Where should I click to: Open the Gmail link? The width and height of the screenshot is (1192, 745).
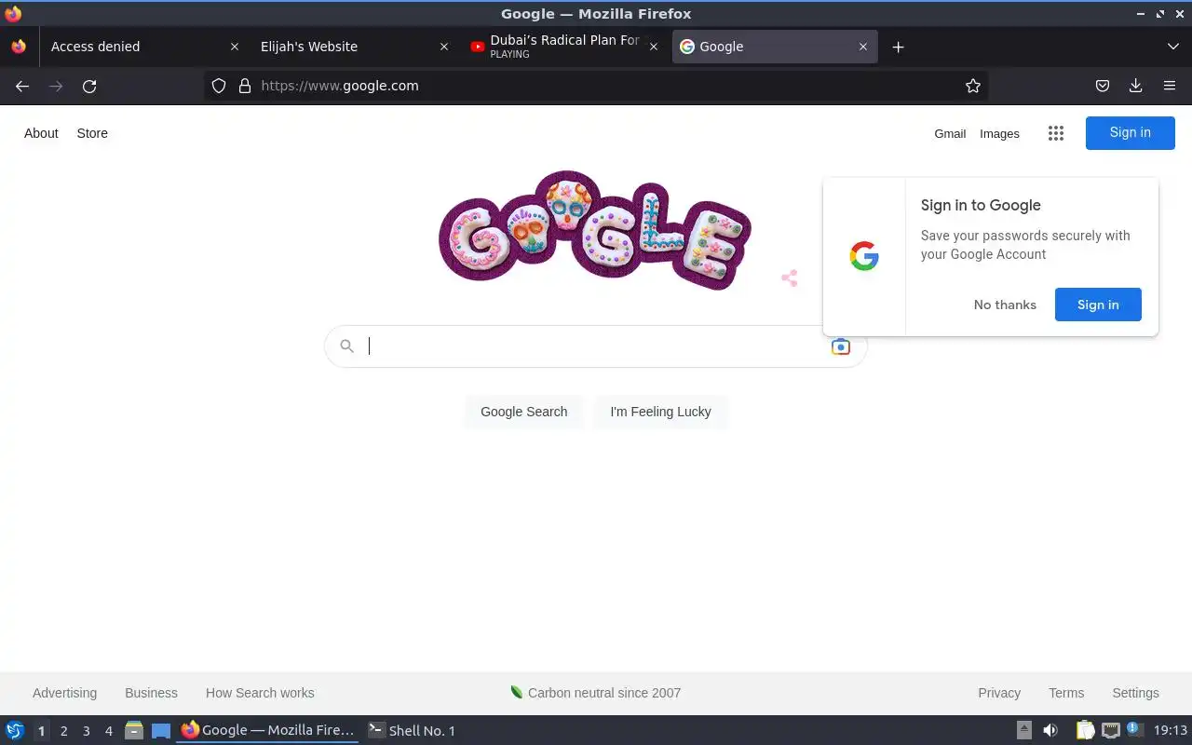(950, 133)
